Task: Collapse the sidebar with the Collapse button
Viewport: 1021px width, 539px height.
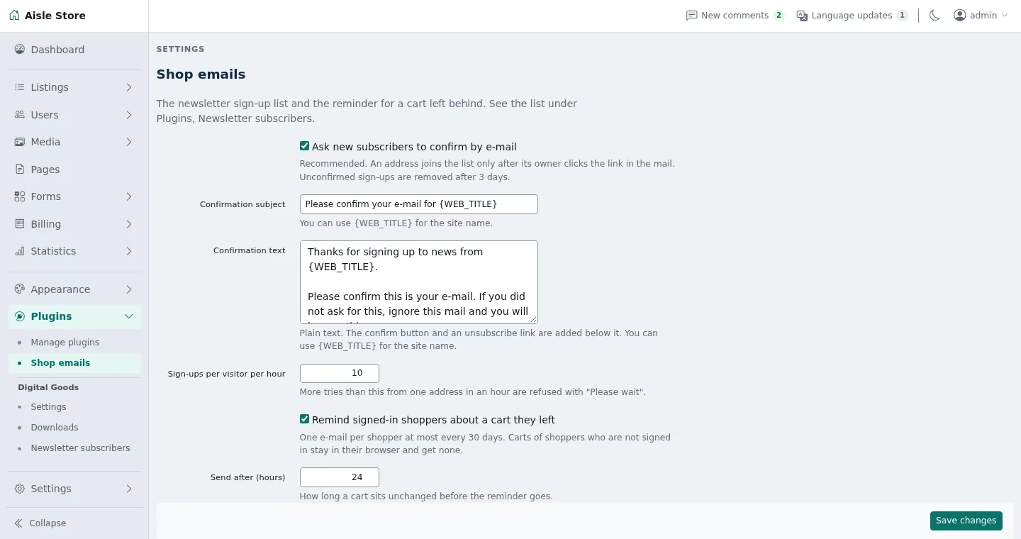Action: 40,523
